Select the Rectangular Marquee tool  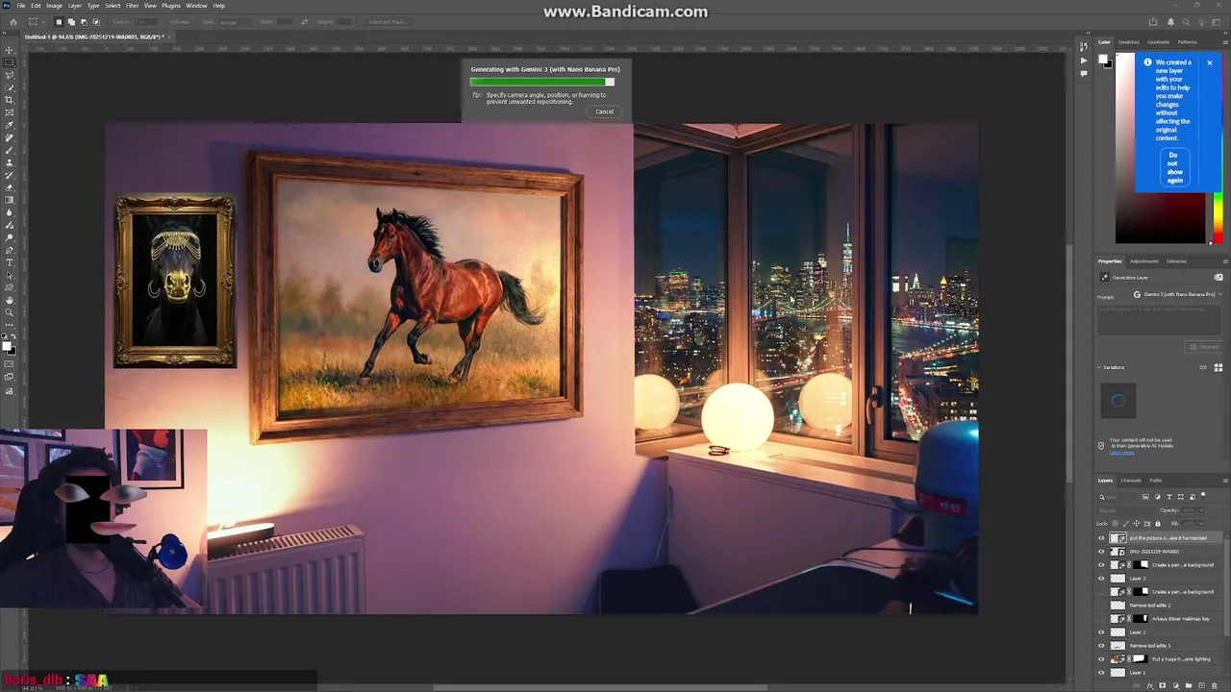click(x=10, y=62)
